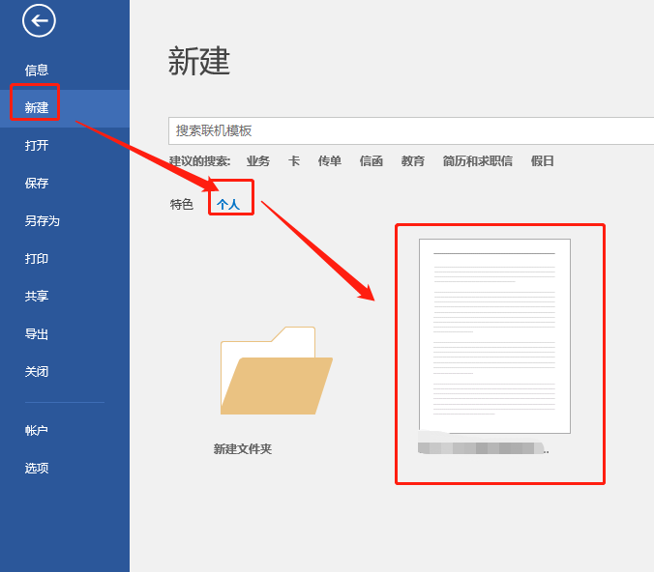Search suggested term 简历和求职信

[478, 161]
